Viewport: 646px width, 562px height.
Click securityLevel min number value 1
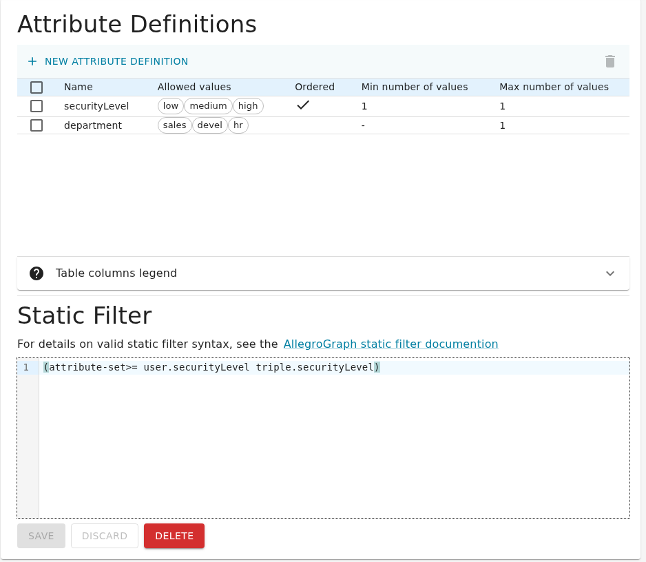(x=364, y=106)
